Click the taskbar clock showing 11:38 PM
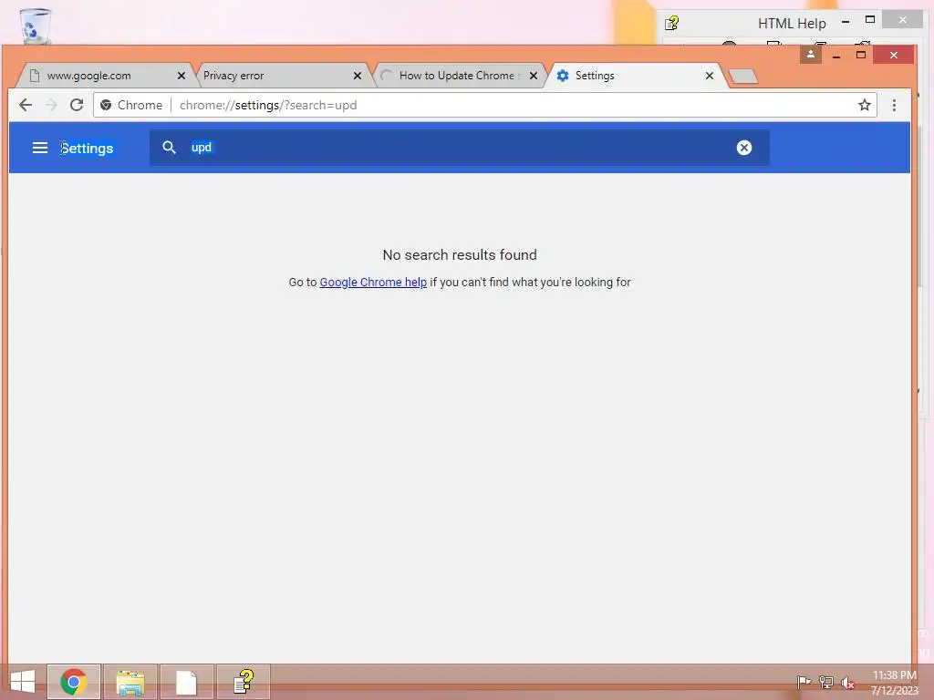This screenshot has height=700, width=934. point(894,683)
